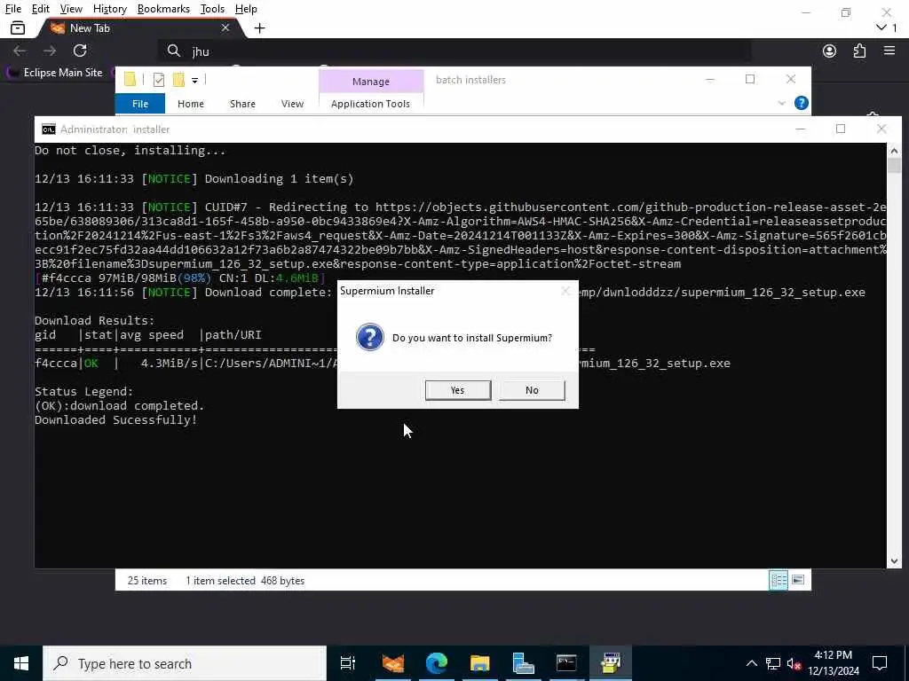The width and height of the screenshot is (909, 681).
Task: Open Share tab in Explorer ribbon
Action: pyautogui.click(x=242, y=104)
